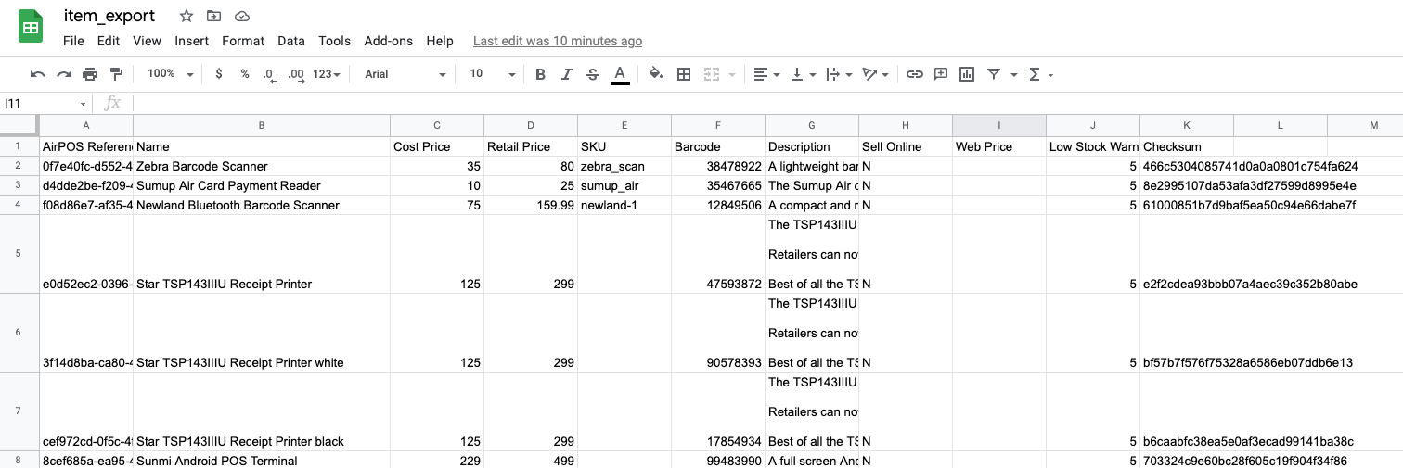
Task: Select barcode cell 47593872
Action: point(718,254)
